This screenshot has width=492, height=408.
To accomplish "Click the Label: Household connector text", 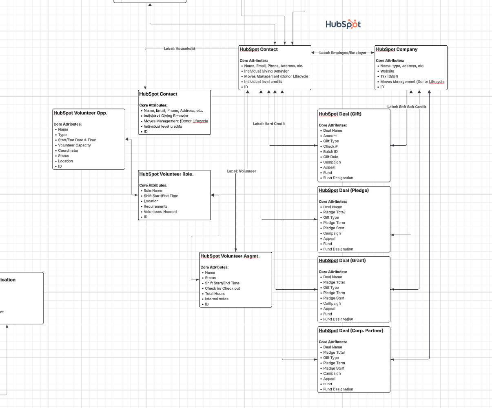I will point(180,48).
